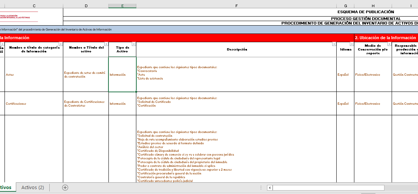This screenshot has height=194, width=418.
Task: Select 'Físico/Electronico' in the Actas row
Action: 373,75
